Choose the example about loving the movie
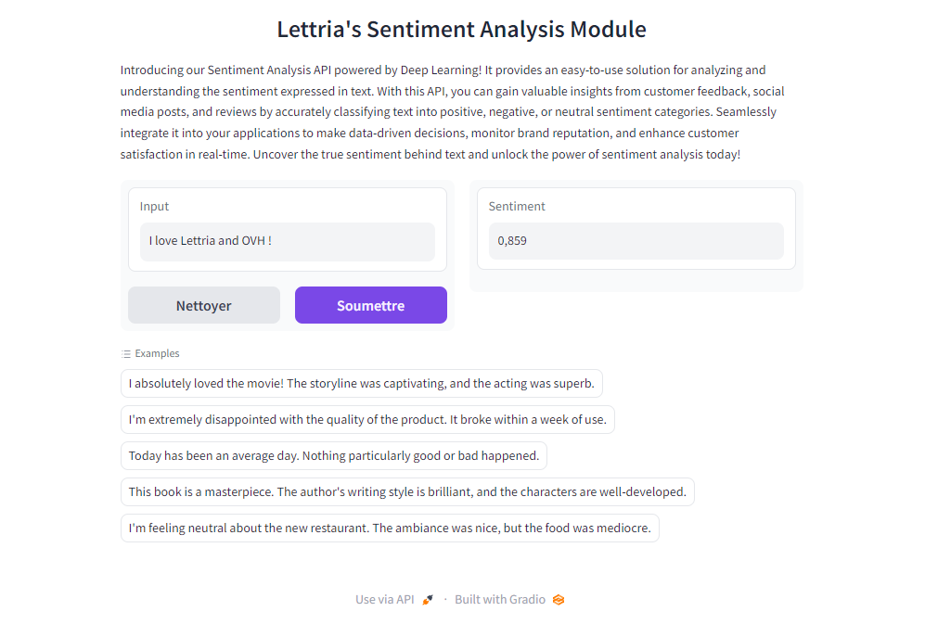Image resolution: width=925 pixels, height=624 pixels. [361, 383]
